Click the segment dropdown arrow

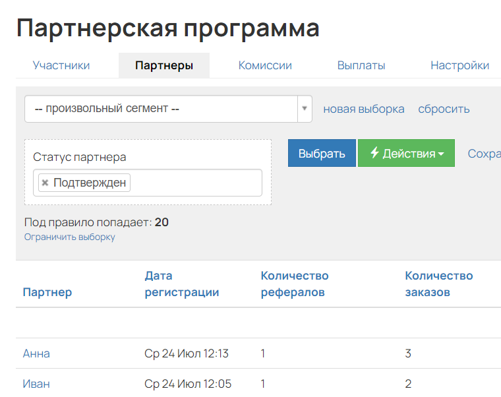(x=305, y=109)
